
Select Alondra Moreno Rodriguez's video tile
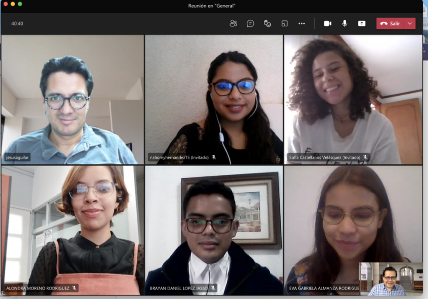[72, 230]
